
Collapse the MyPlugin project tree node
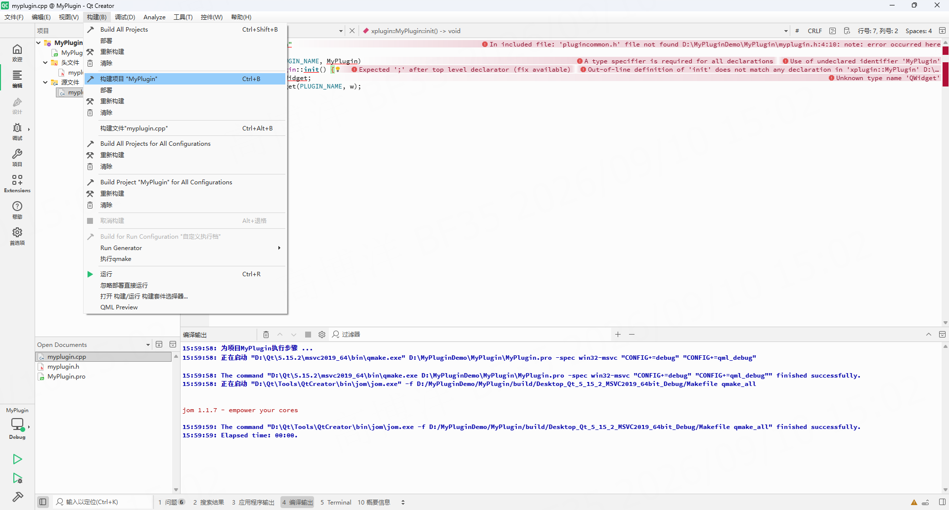(39, 42)
